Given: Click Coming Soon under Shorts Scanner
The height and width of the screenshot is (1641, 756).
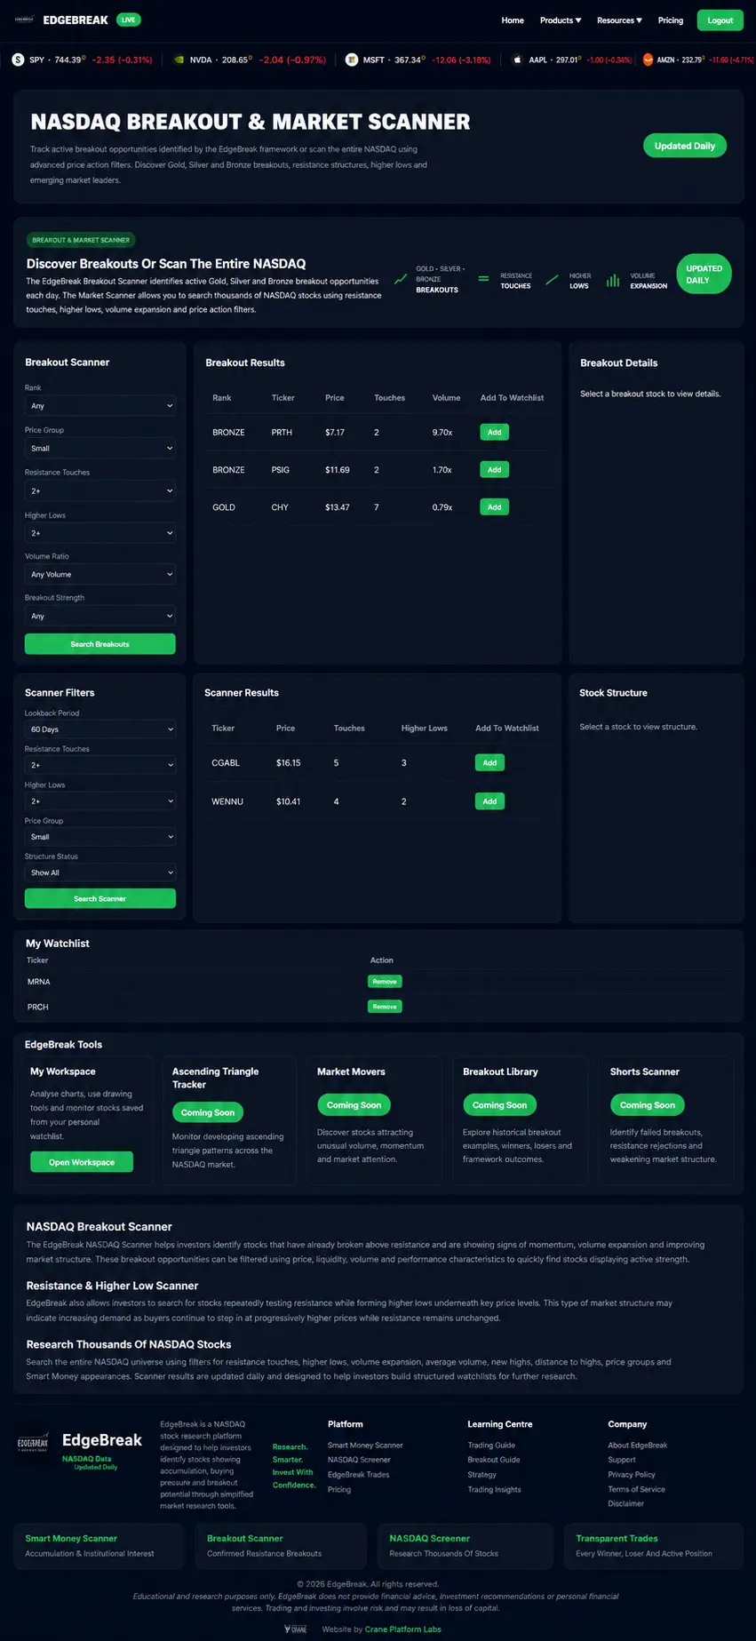Looking at the screenshot, I should [647, 1105].
